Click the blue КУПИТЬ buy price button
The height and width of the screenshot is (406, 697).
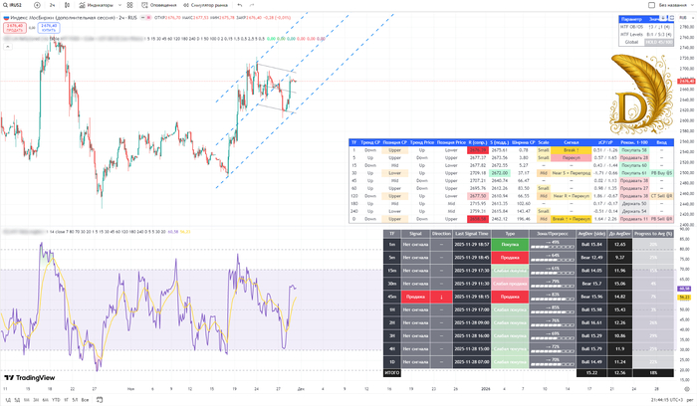coord(48,27)
